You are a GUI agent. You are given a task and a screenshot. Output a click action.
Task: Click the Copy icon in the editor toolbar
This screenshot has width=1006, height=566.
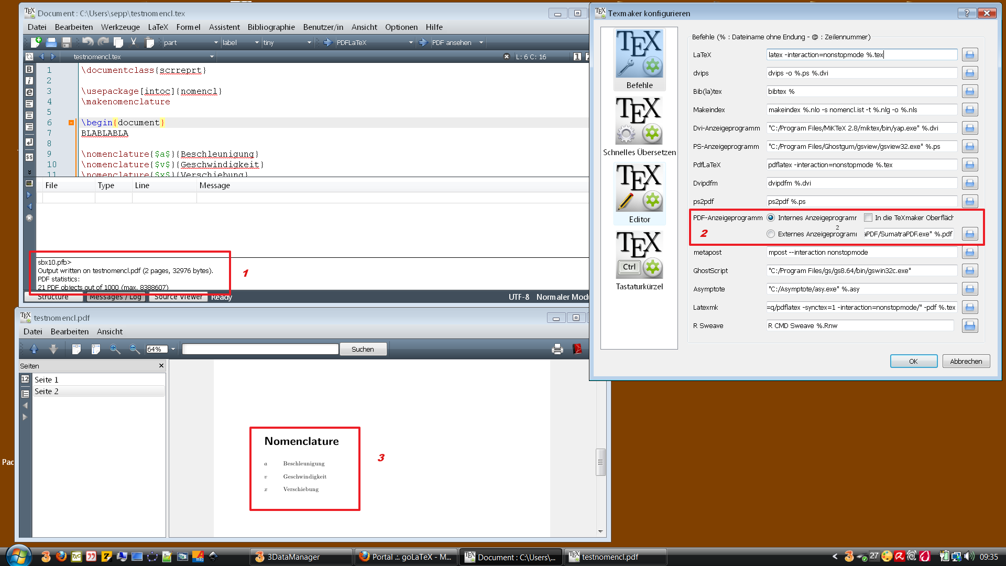coord(118,42)
